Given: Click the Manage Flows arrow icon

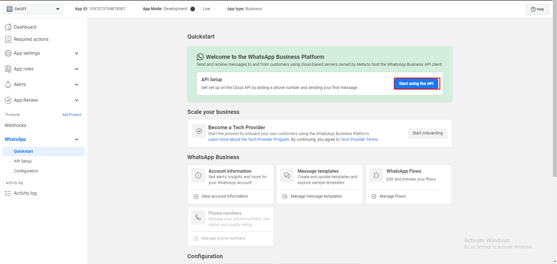Looking at the screenshot, I should [x=374, y=196].
